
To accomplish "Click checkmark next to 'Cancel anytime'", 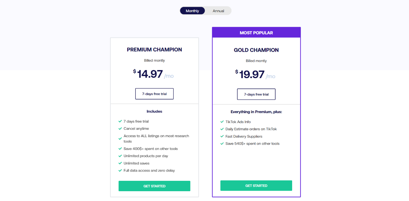I will (120, 129).
